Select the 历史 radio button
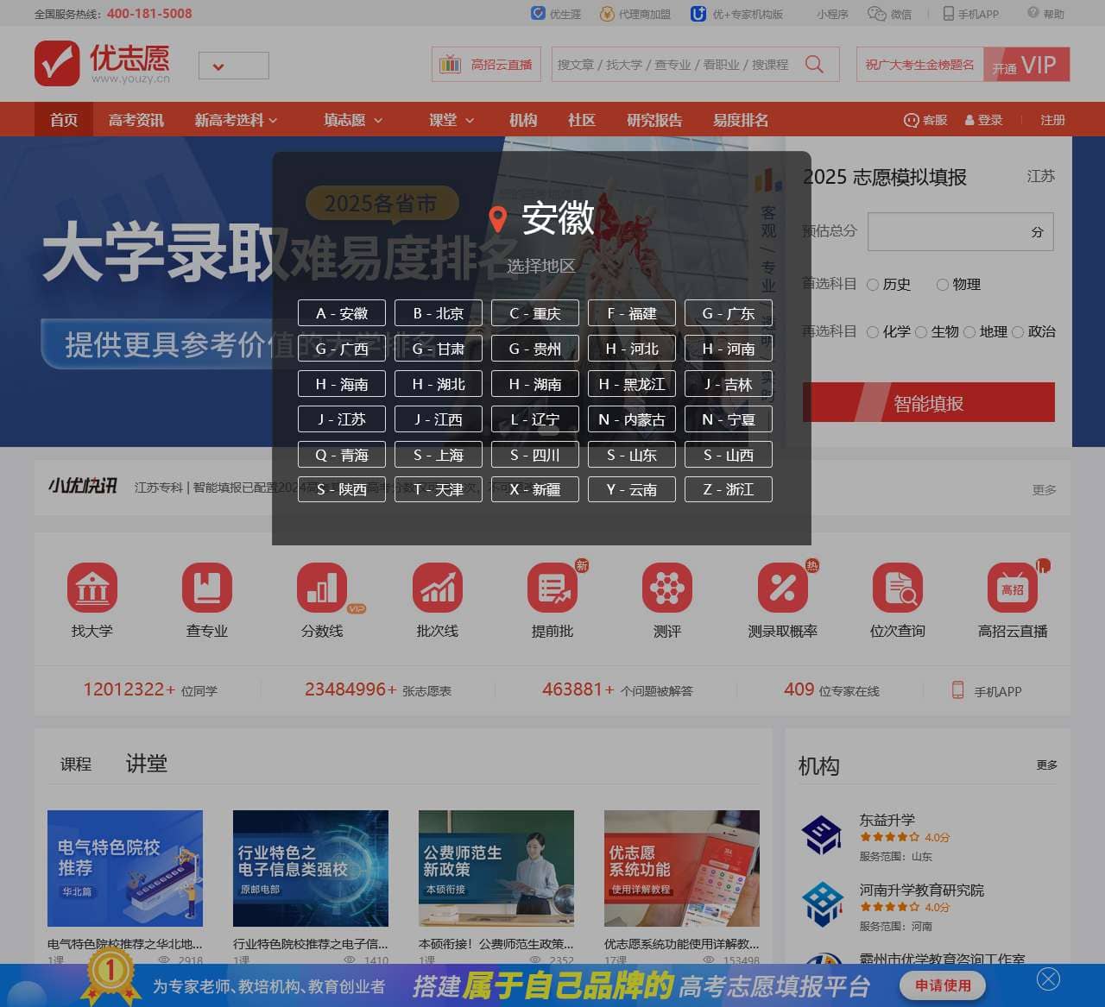The height and width of the screenshot is (1007, 1105). point(873,284)
